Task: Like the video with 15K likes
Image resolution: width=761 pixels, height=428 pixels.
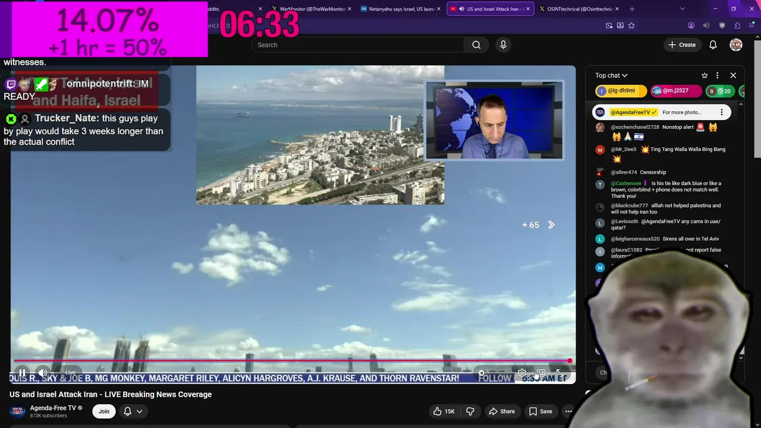Action: point(444,411)
